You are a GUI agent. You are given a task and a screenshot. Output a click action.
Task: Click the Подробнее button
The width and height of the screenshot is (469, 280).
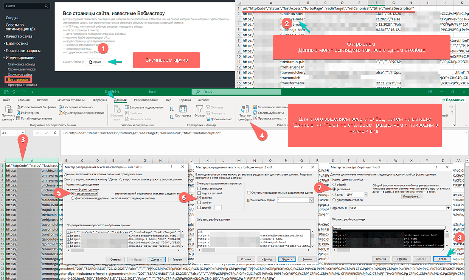tap(412, 197)
